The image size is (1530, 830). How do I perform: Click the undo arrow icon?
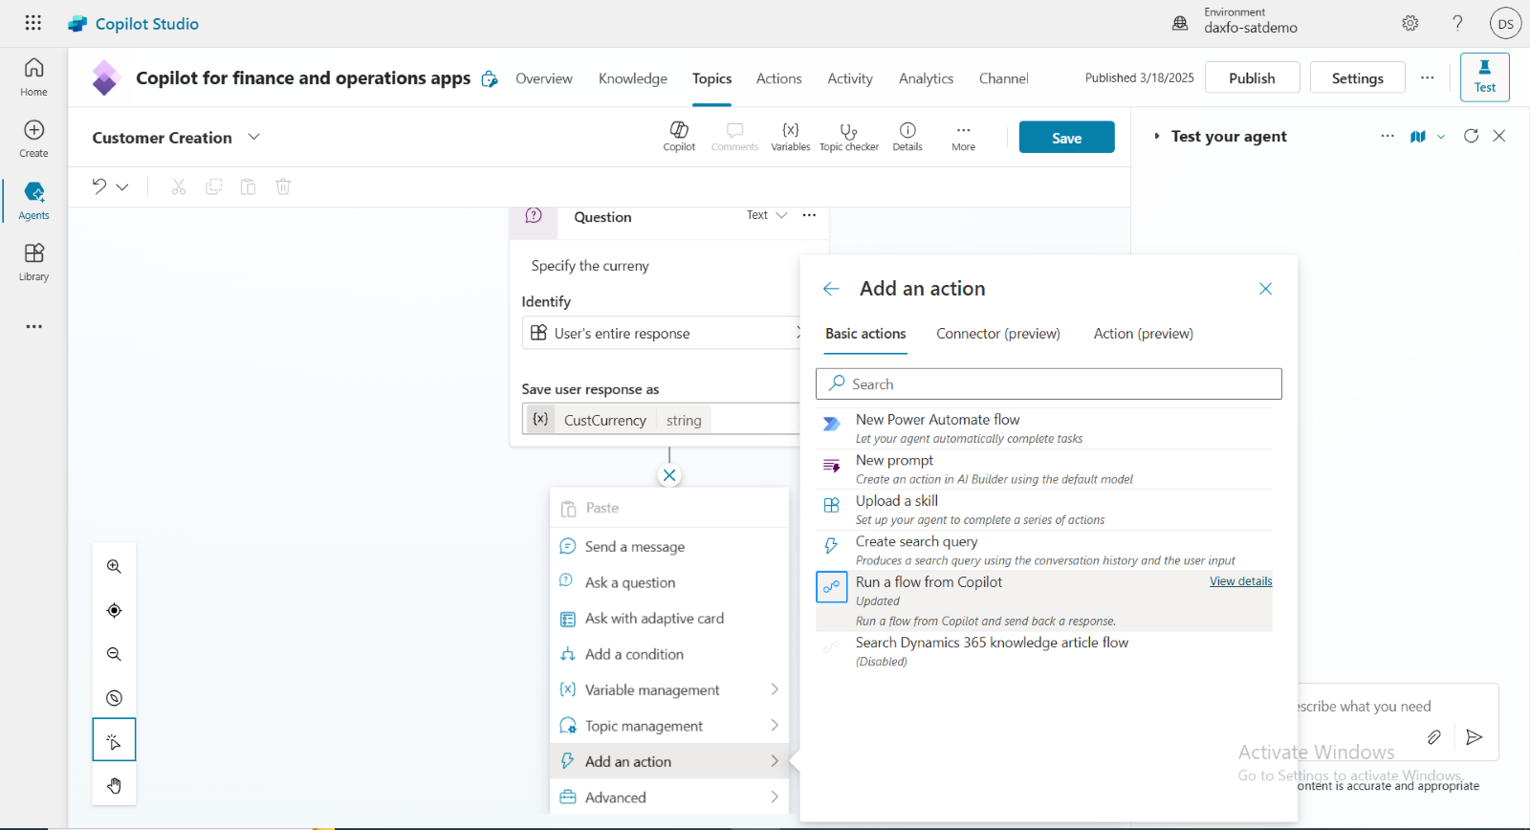(x=99, y=186)
